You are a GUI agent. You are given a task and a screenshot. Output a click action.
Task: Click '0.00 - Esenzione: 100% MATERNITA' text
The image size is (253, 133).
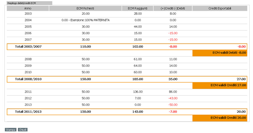pos(85,20)
